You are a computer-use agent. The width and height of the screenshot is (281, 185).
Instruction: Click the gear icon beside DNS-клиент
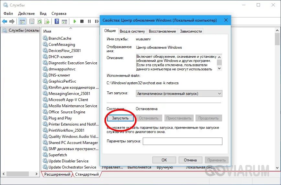pyautogui.click(x=45, y=75)
